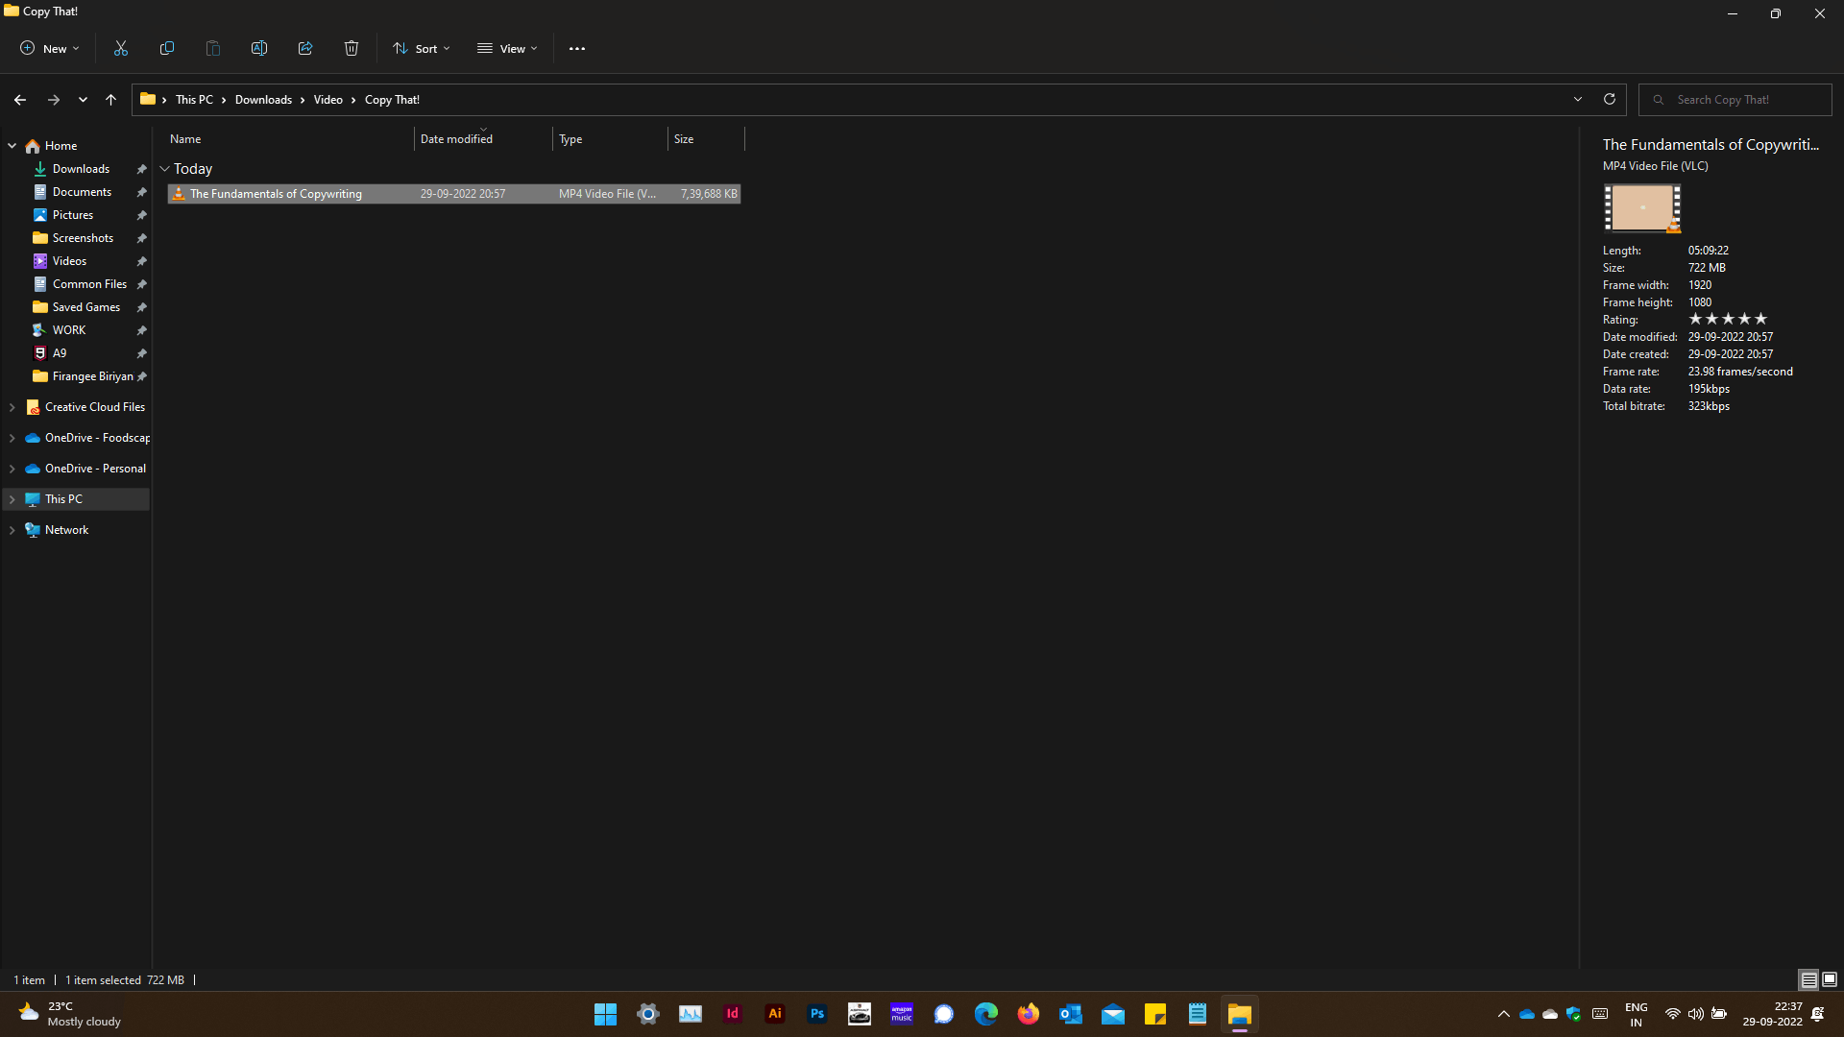
Task: Navigate to Video breadcrumb
Action: [x=328, y=100]
